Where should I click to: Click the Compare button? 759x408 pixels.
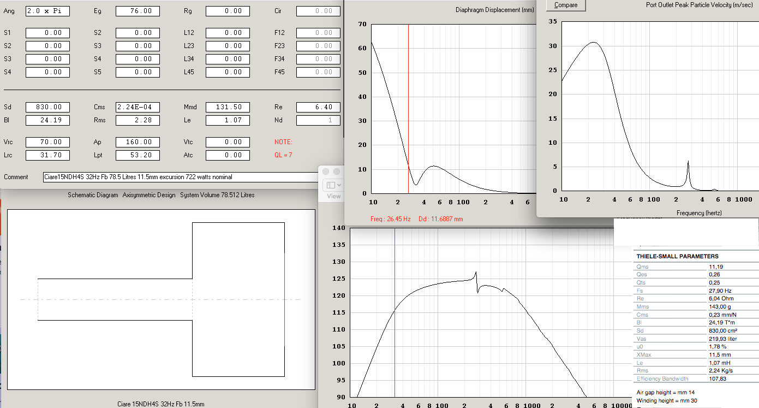pyautogui.click(x=566, y=5)
